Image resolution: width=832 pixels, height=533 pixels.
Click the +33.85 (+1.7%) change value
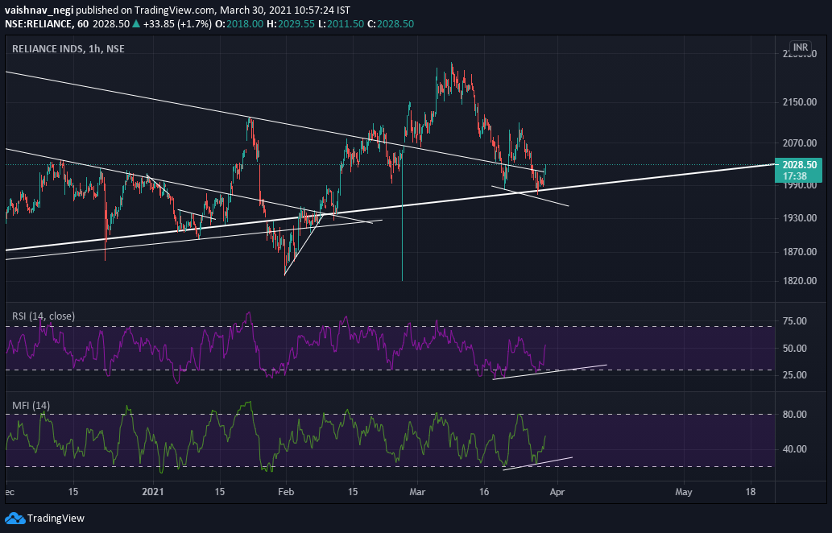(177, 24)
